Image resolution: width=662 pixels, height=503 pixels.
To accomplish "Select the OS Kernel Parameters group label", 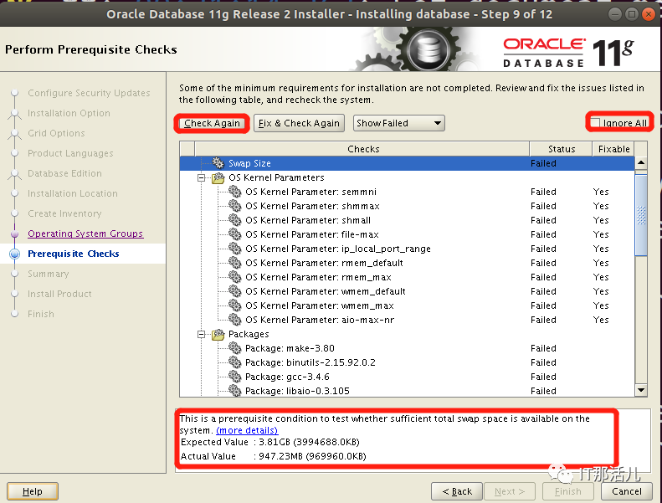I will pyautogui.click(x=276, y=177).
